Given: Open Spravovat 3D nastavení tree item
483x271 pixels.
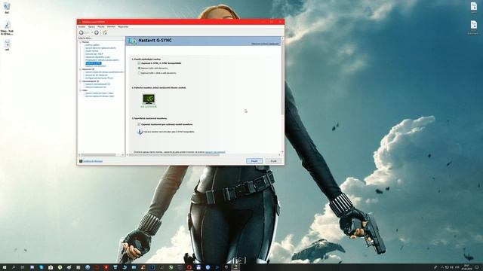Looking at the screenshot, I should point(97,75).
